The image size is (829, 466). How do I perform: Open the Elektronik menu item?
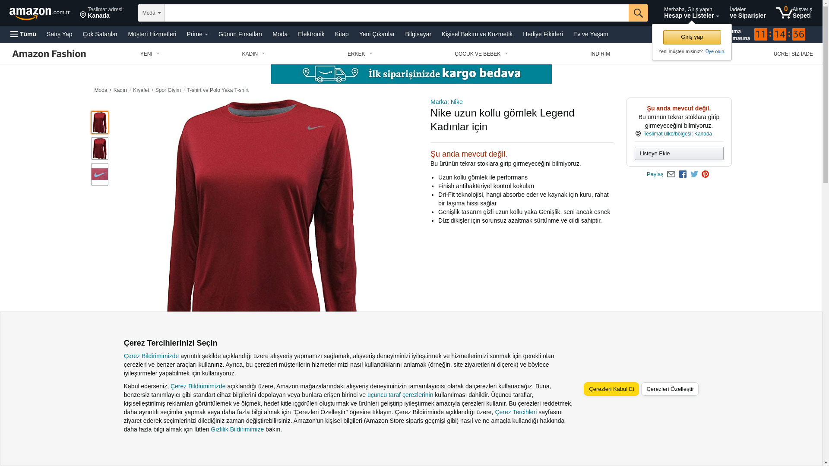(x=311, y=34)
